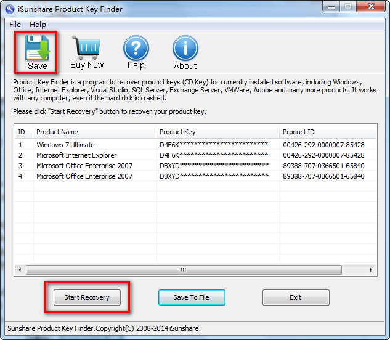This screenshot has width=390, height=340.
Task: Click the iSunshare app icon in title bar
Action: click(10, 9)
